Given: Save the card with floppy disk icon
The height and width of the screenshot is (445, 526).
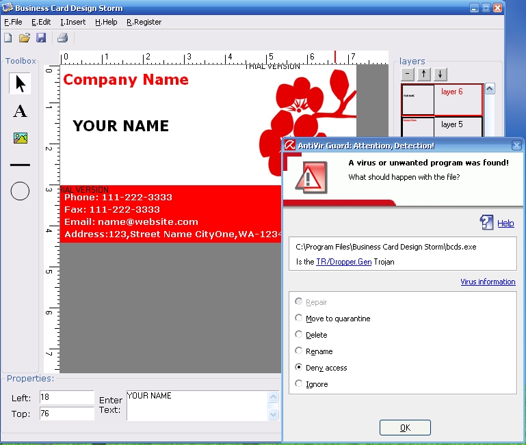Looking at the screenshot, I should [41, 38].
